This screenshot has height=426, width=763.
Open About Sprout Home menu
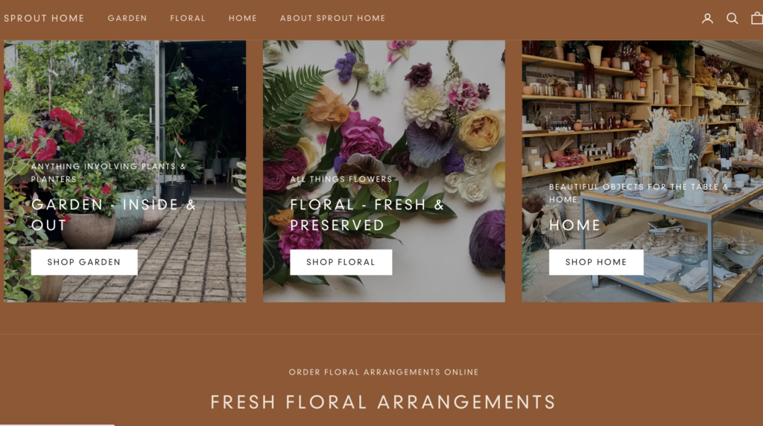point(332,19)
